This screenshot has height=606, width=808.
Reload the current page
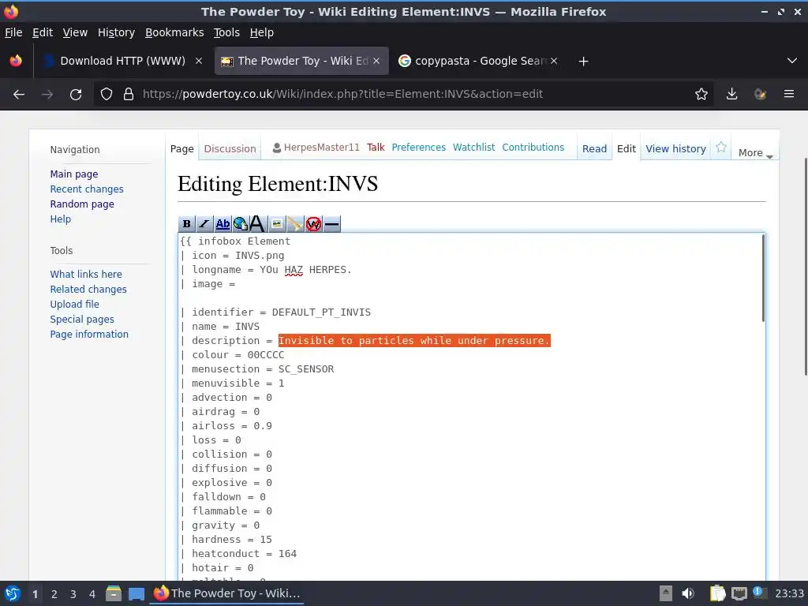tap(76, 95)
